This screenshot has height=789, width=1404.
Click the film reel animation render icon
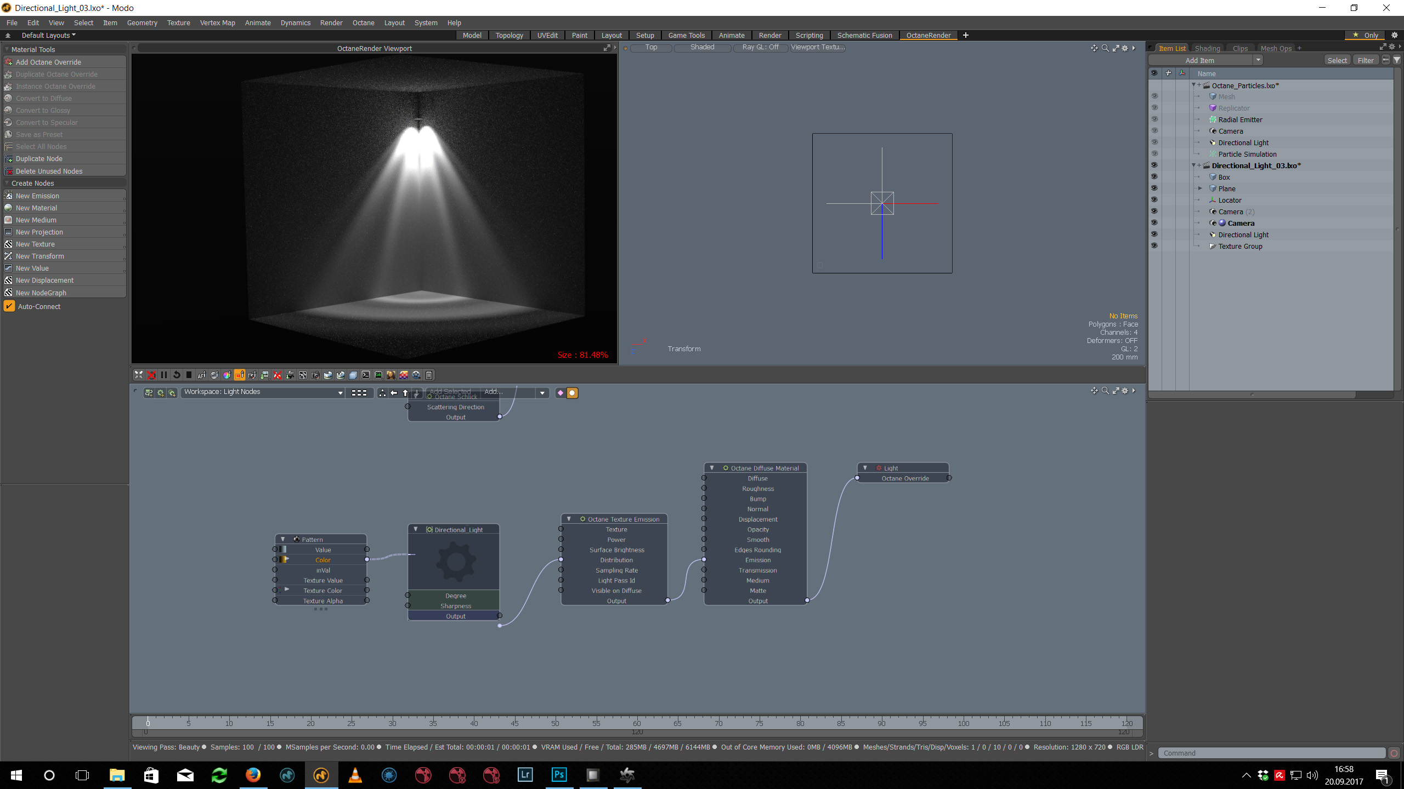pyautogui.click(x=416, y=375)
